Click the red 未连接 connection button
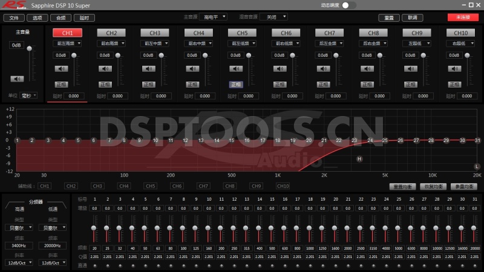 [463, 18]
